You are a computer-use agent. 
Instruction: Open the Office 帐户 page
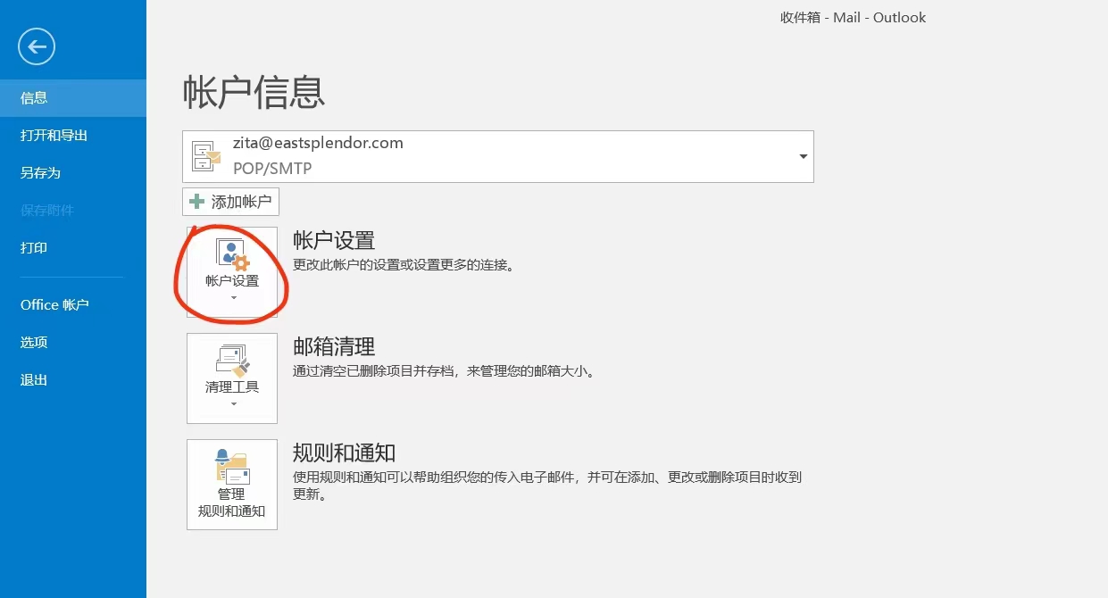point(54,305)
